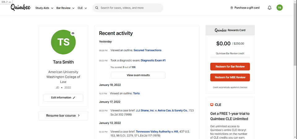Click American University Washington College of Law
The width and height of the screenshot is (297, 139).
click(x=63, y=77)
